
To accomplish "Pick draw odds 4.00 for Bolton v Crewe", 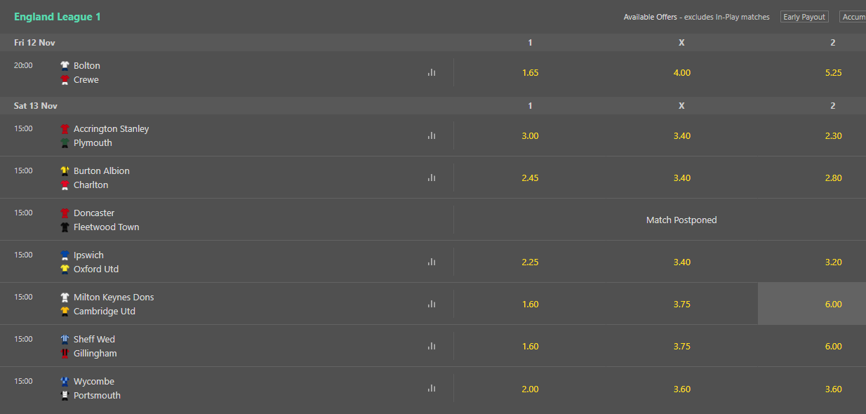I will (x=681, y=72).
